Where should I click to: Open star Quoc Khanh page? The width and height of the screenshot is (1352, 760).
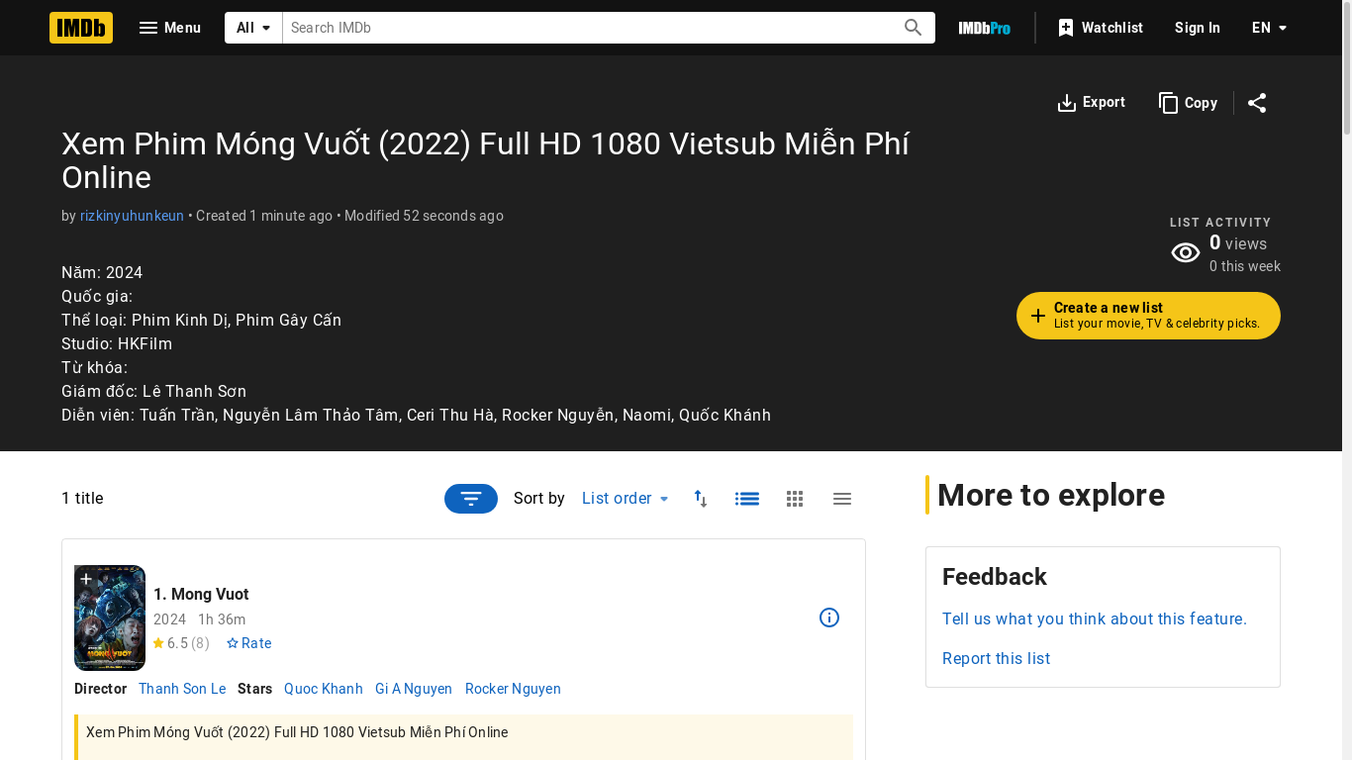tap(324, 689)
